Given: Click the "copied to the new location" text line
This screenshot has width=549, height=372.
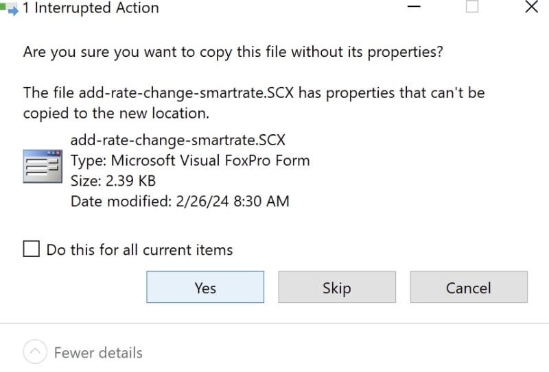Looking at the screenshot, I should [116, 113].
